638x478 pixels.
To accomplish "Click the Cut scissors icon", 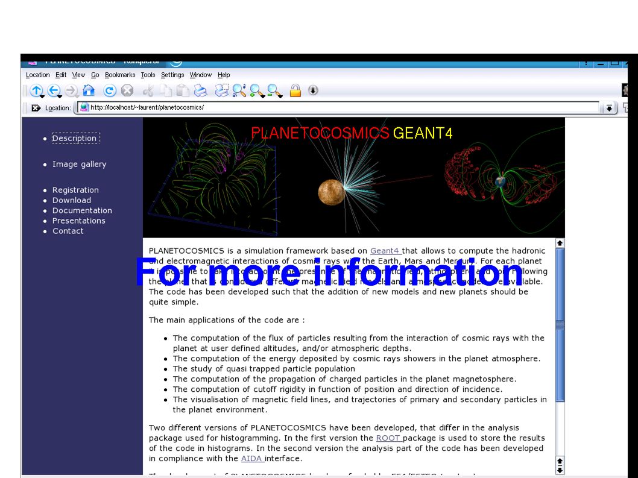I will click(x=148, y=90).
